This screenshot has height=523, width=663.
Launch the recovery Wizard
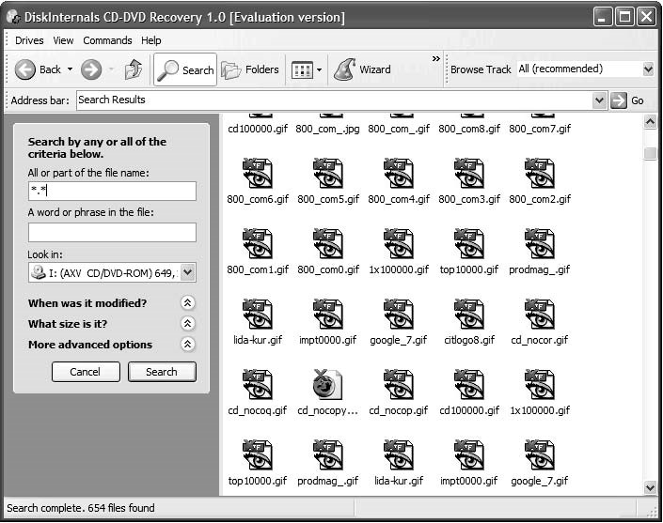coord(362,69)
